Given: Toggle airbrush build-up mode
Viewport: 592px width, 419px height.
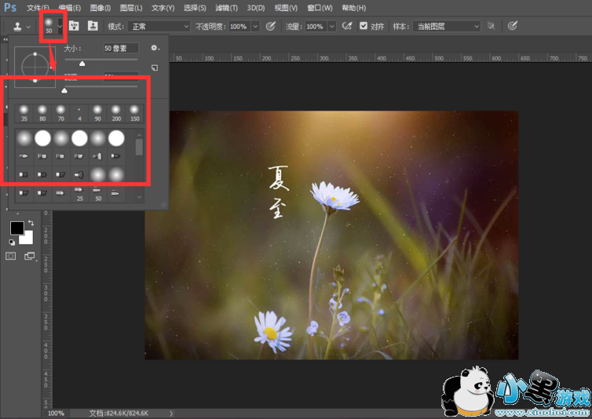Looking at the screenshot, I should click(x=346, y=26).
